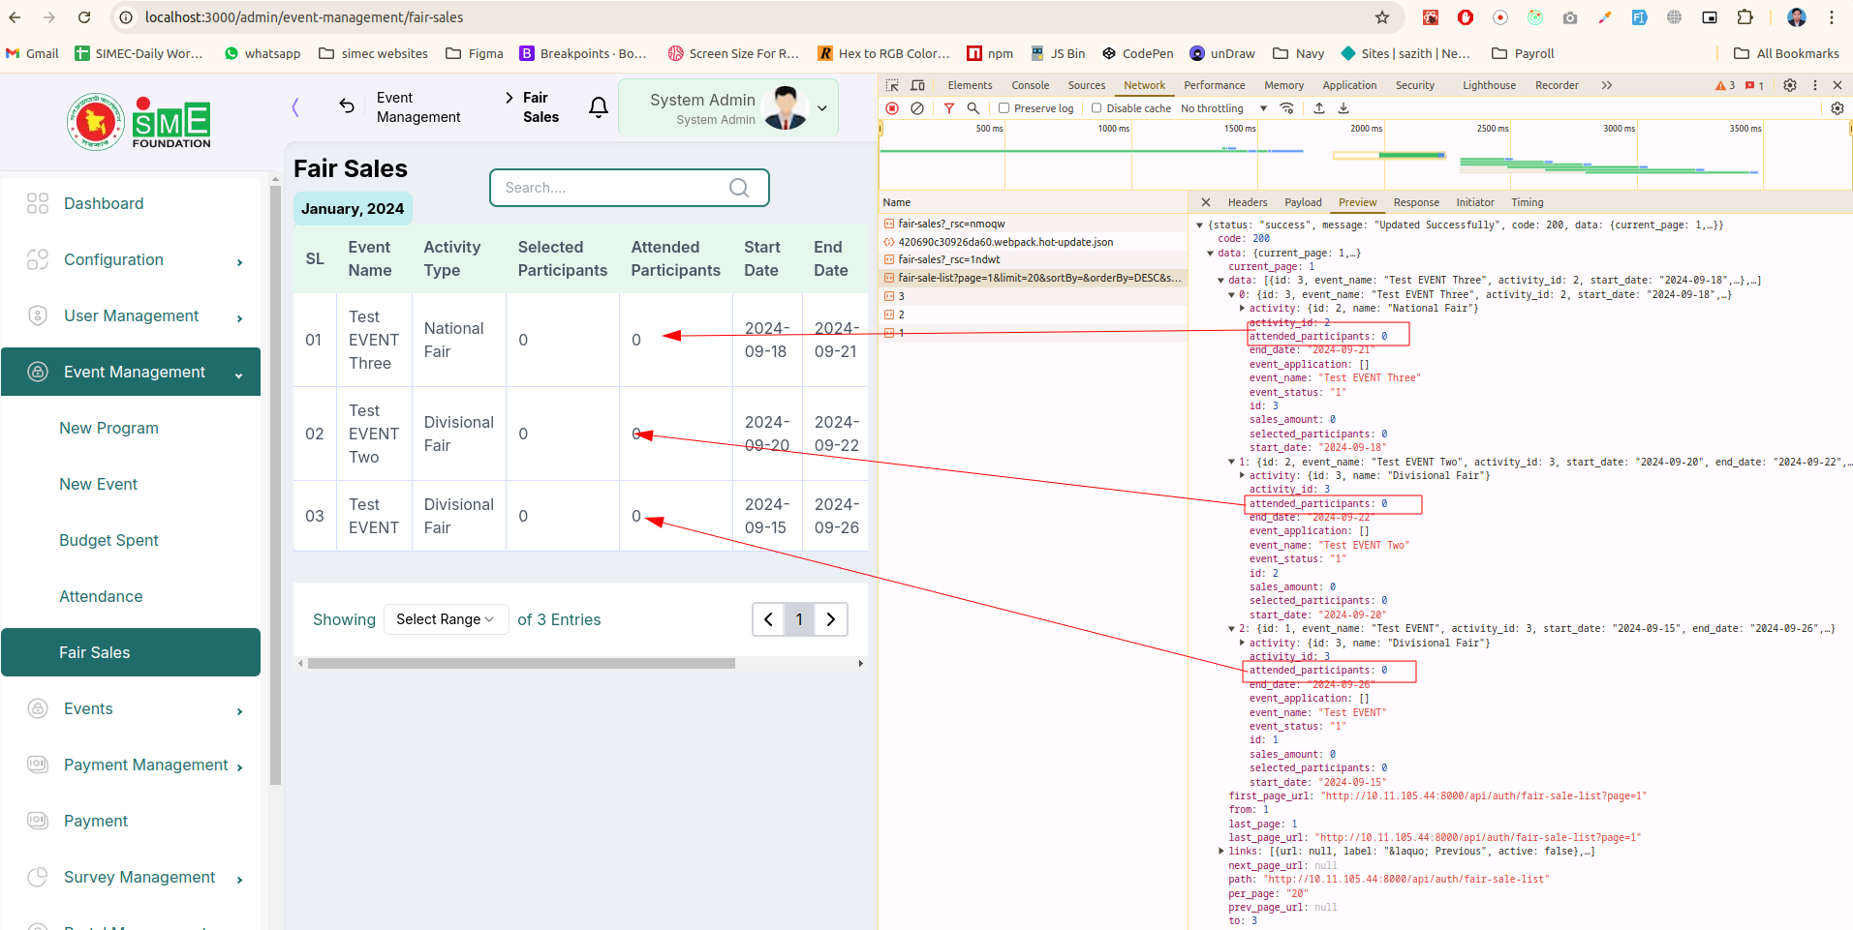Enable Preserve log checkbox
This screenshot has width=1853, height=930.
pyautogui.click(x=1004, y=108)
